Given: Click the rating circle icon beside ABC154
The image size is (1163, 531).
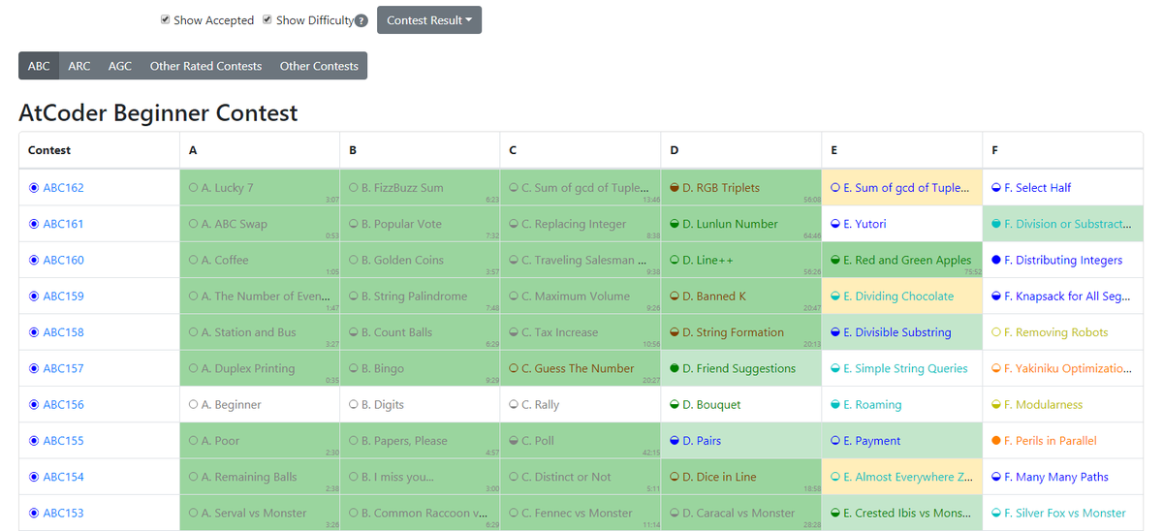Looking at the screenshot, I should (x=34, y=477).
